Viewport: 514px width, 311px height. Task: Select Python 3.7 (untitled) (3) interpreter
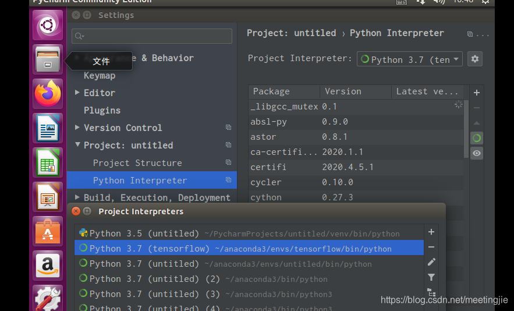point(249,294)
